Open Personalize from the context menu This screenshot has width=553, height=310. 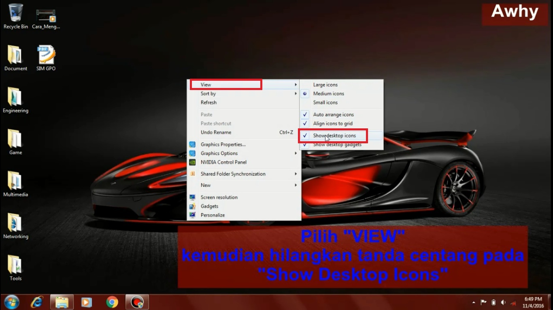[212, 215]
